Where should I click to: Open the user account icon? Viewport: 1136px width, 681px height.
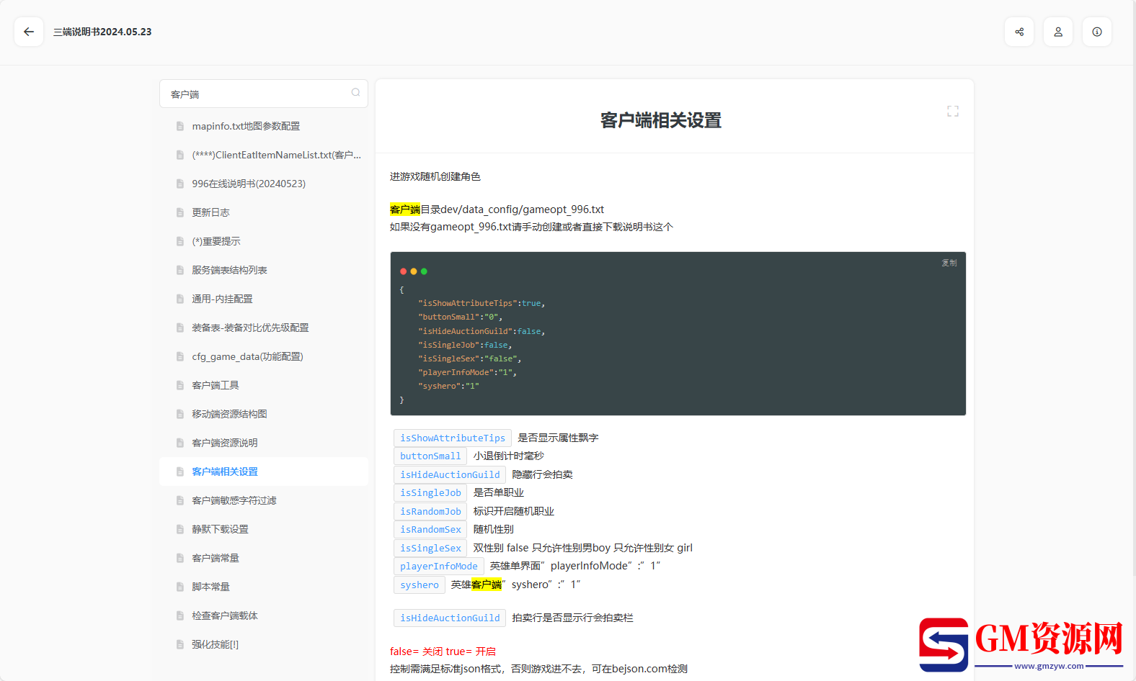[x=1058, y=32]
